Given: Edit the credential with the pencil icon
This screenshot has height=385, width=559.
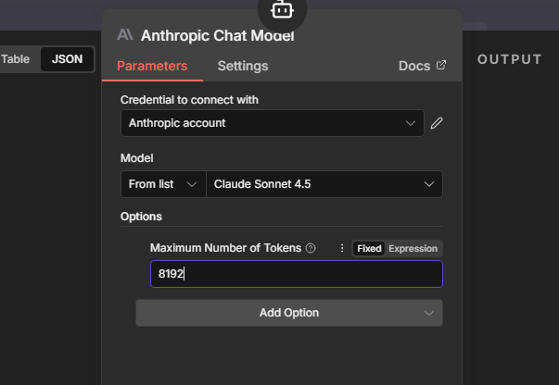Looking at the screenshot, I should pos(437,123).
